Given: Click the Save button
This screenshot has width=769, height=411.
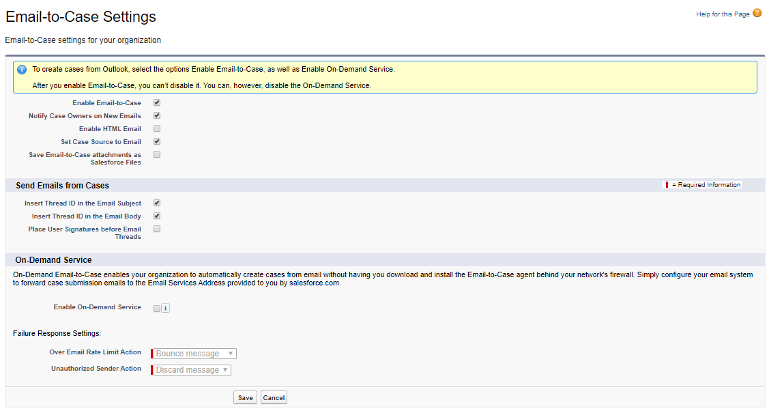Looking at the screenshot, I should pyautogui.click(x=245, y=397).
